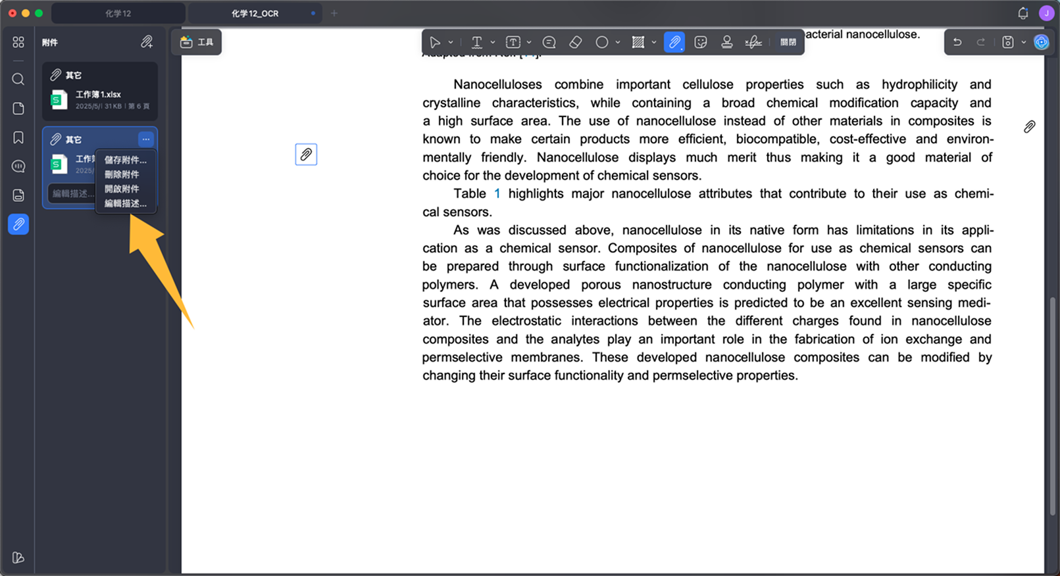Screen dimensions: 1060x576
Task: Click the paperclip annotation on the page
Action: tap(306, 155)
